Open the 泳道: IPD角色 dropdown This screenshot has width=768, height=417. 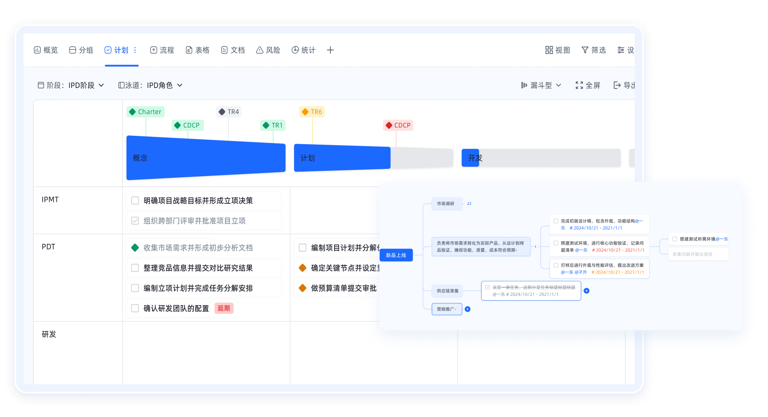[x=150, y=85]
